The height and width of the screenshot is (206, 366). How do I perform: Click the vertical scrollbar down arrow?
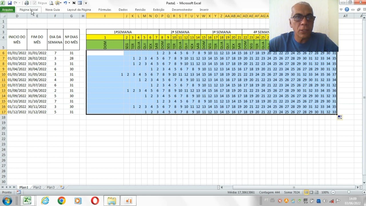pyautogui.click(x=364, y=183)
